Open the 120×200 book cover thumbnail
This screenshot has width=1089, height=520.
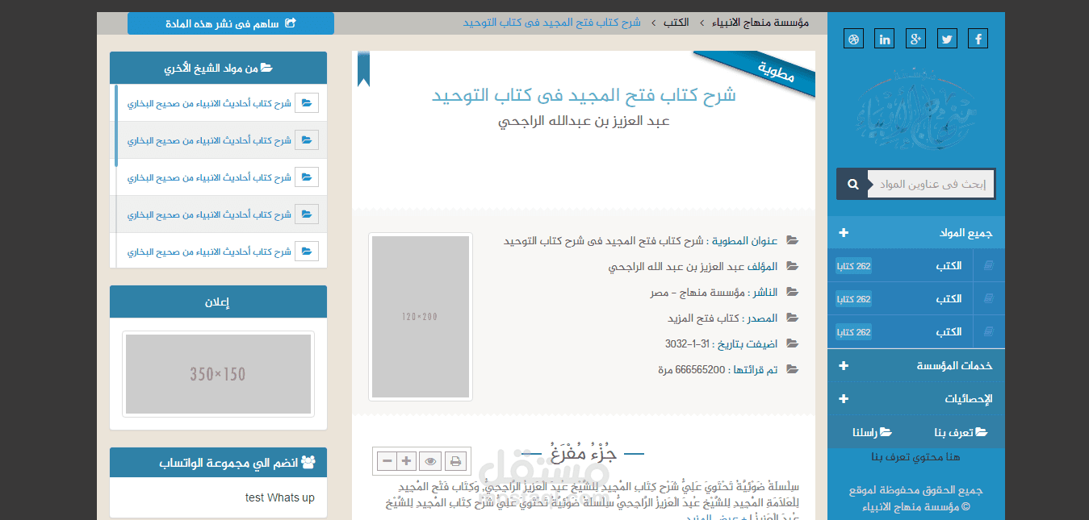coord(421,317)
